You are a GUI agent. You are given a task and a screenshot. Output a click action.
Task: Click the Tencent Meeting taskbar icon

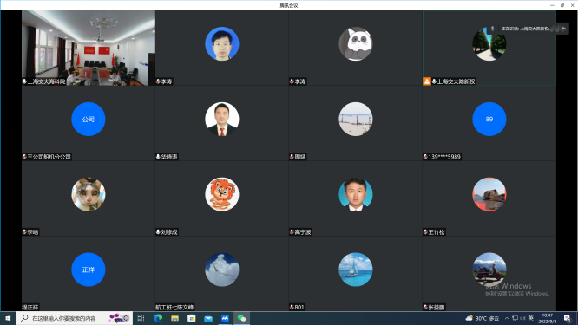click(225, 318)
